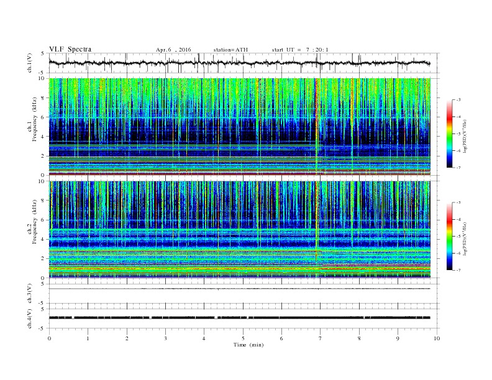Click the 'station=ATH' label
This screenshot has width=492, height=380.
(x=230, y=50)
